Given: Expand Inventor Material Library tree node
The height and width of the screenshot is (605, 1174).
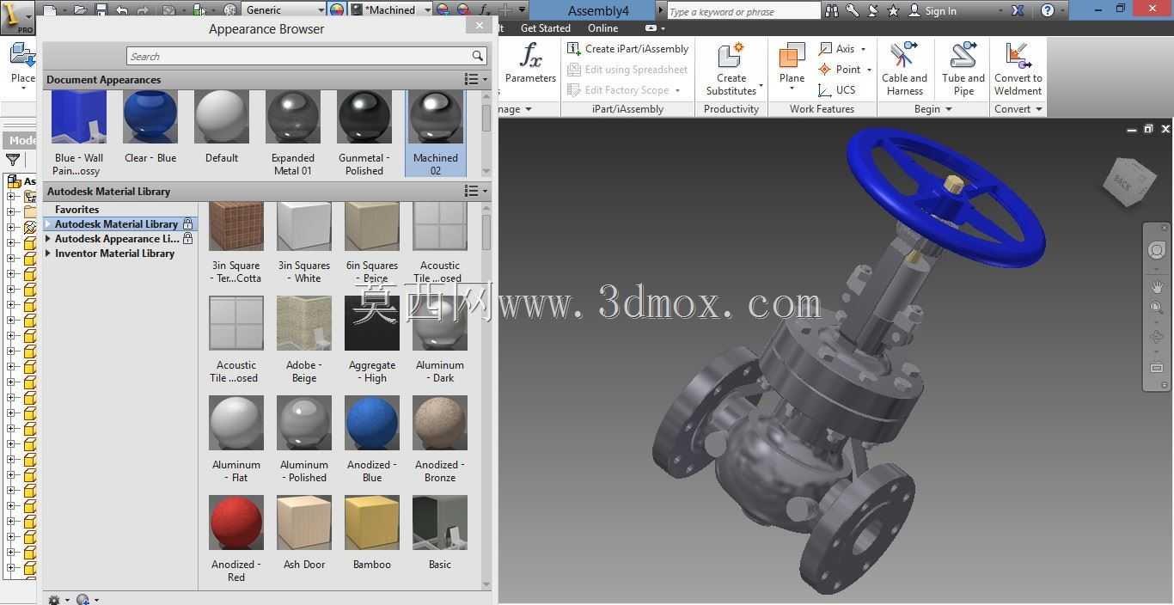Looking at the screenshot, I should point(48,254).
